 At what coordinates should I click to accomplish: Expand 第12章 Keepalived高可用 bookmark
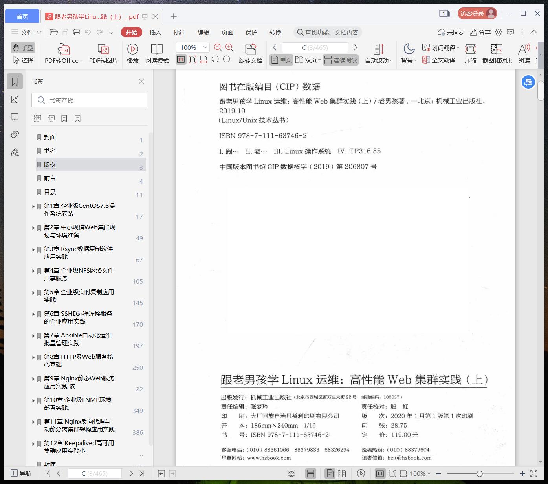pos(33,443)
